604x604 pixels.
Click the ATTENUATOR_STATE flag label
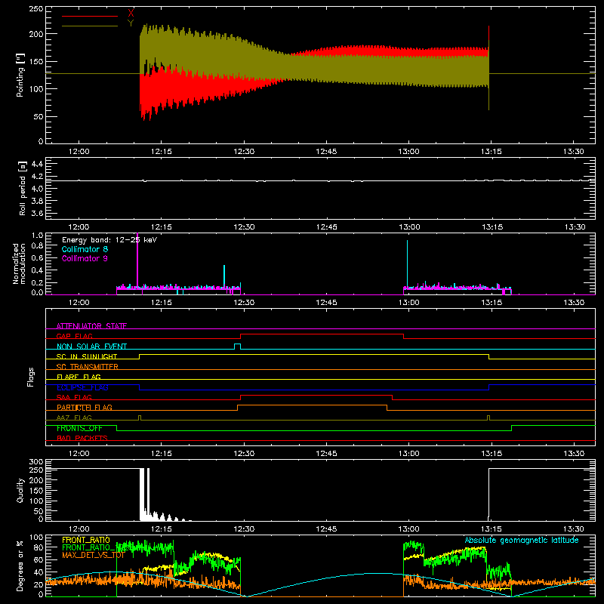91,326
